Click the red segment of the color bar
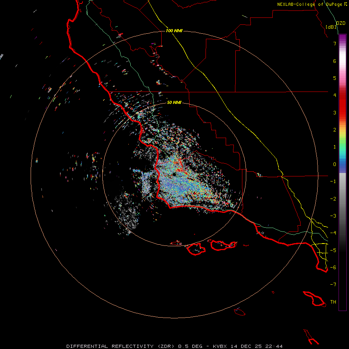 pos(342,105)
